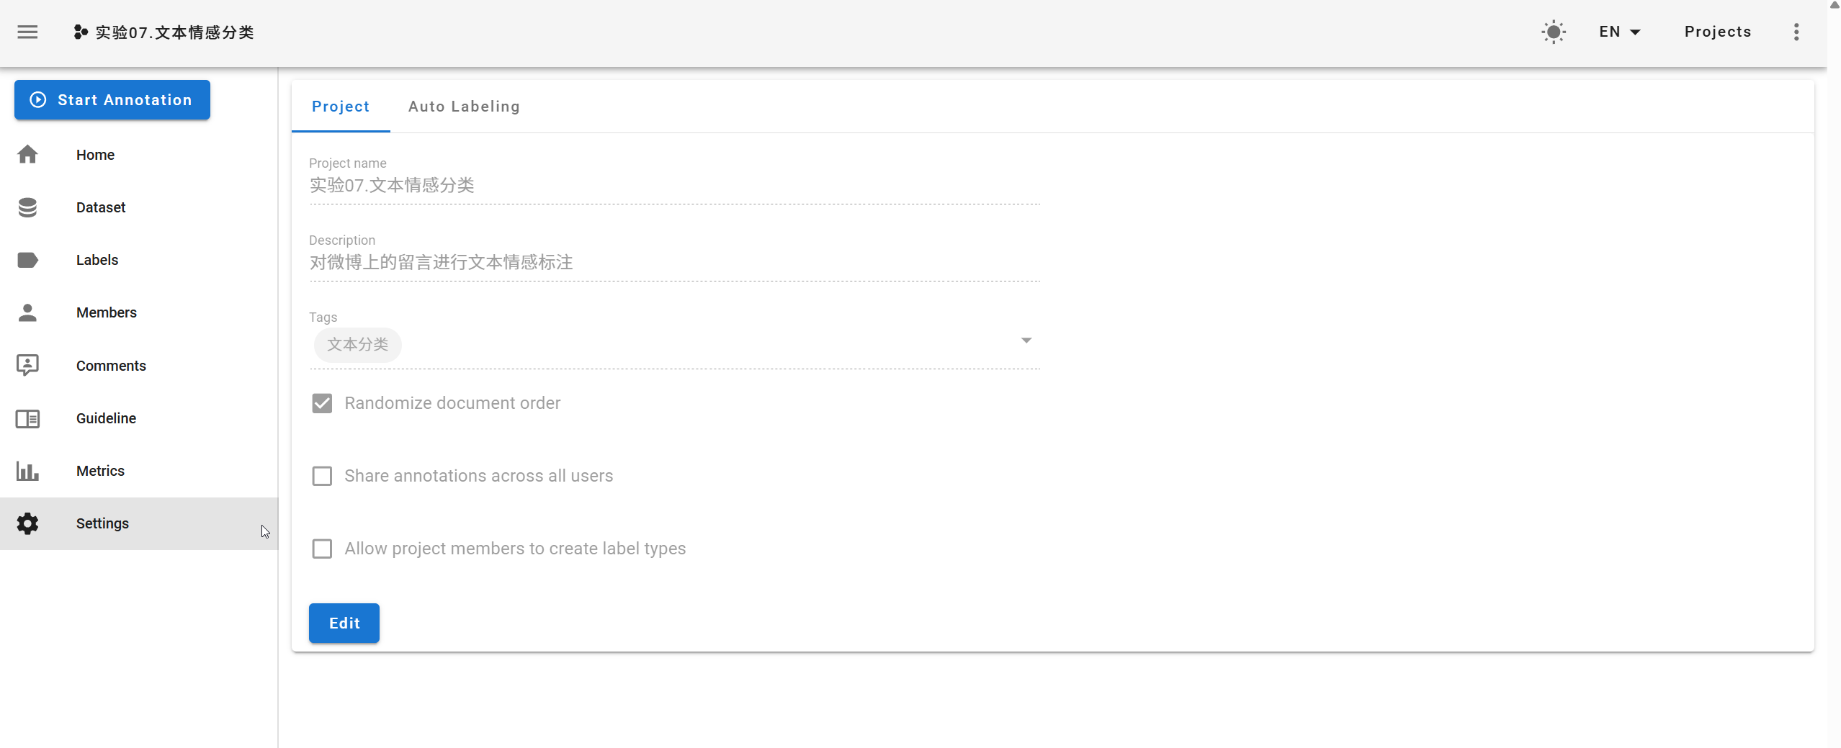Click the Home house icon

27,155
